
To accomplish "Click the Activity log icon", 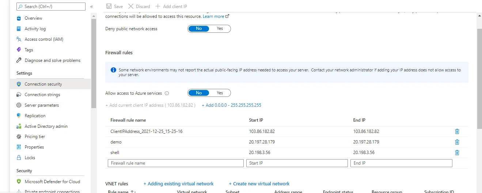I will 19,29.
